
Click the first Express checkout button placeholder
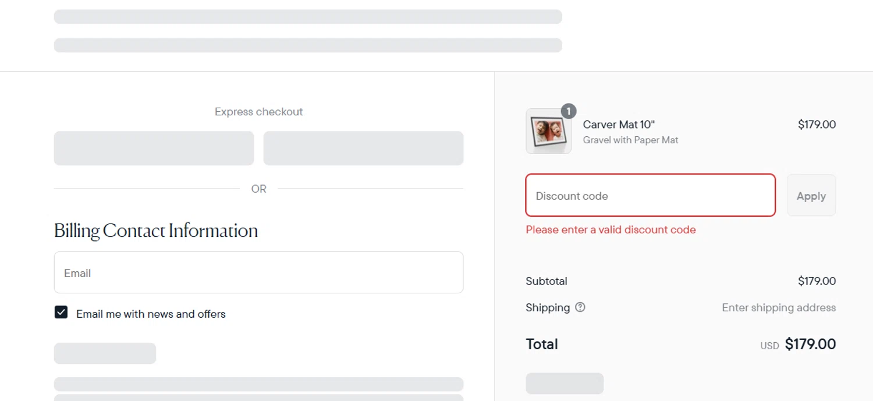[154, 148]
